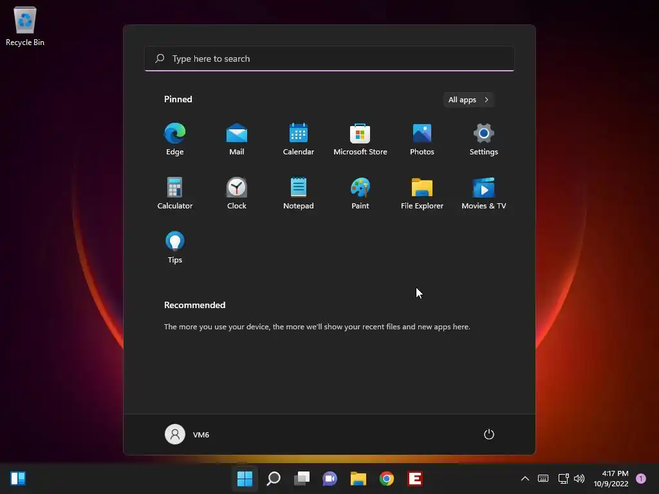Open taskbar Search magnifier
Image resolution: width=659 pixels, height=494 pixels.
(x=273, y=479)
